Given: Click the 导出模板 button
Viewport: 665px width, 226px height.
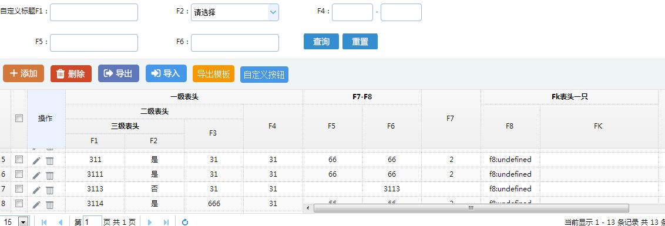Looking at the screenshot, I should [x=213, y=74].
